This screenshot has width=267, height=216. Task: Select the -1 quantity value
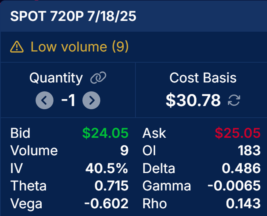point(68,100)
